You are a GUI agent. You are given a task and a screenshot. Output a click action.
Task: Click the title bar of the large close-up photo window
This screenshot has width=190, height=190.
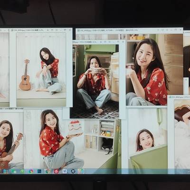click(x=129, y=30)
